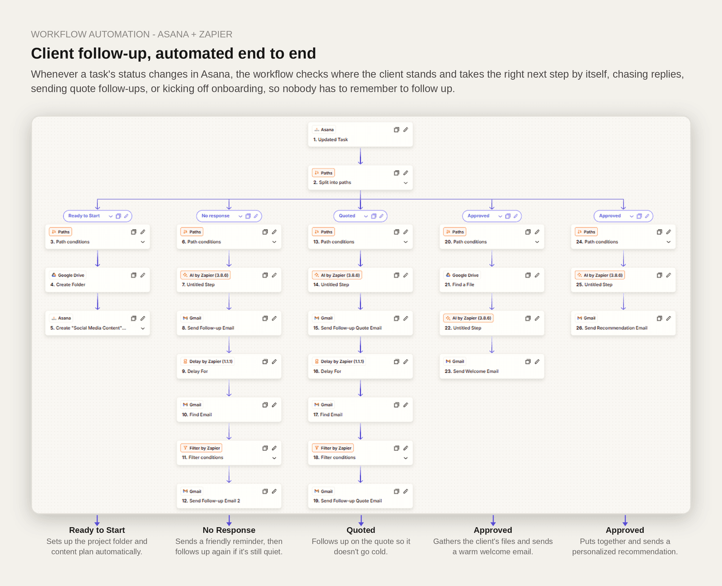Viewport: 722px width, 586px height.
Task: Duplicate 4. Create Folder step
Action: click(134, 275)
